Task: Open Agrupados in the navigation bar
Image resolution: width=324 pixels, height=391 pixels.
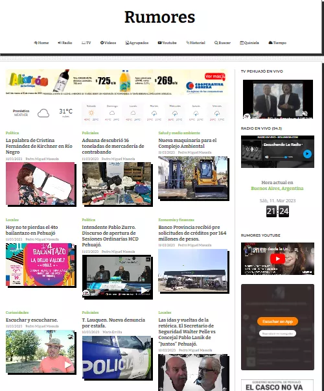Action: point(137,43)
